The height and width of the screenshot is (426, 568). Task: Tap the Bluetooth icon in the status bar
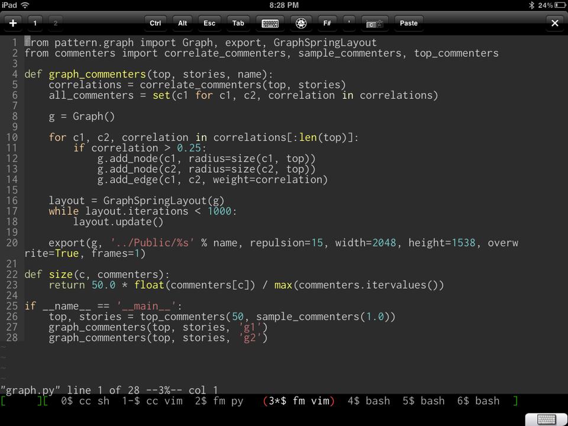point(531,5)
